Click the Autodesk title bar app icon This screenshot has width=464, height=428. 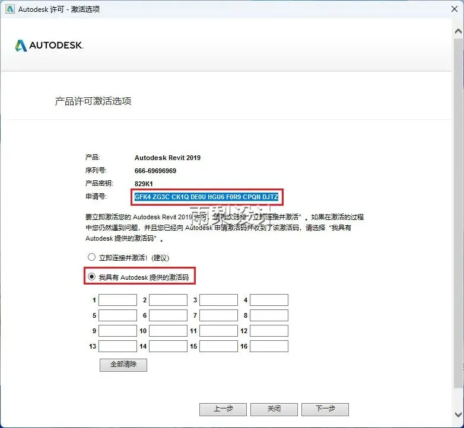(9, 9)
